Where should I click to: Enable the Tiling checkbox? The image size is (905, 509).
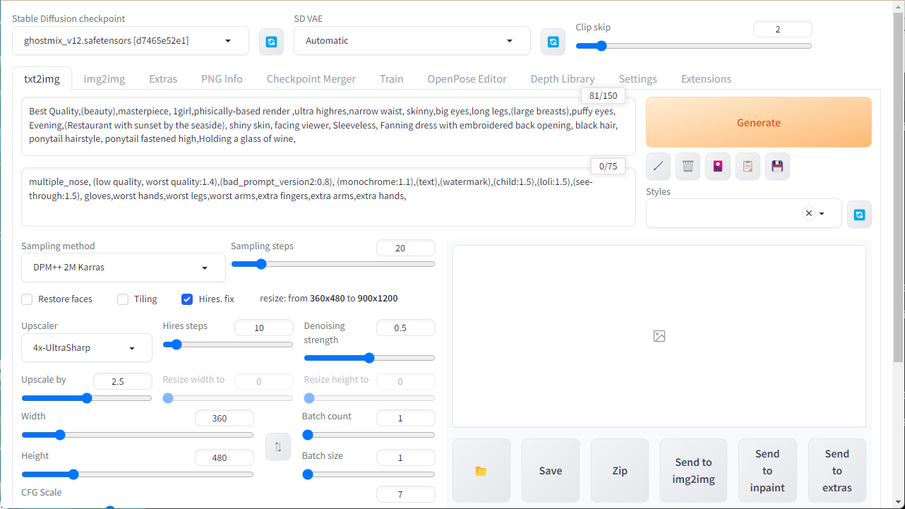point(123,299)
